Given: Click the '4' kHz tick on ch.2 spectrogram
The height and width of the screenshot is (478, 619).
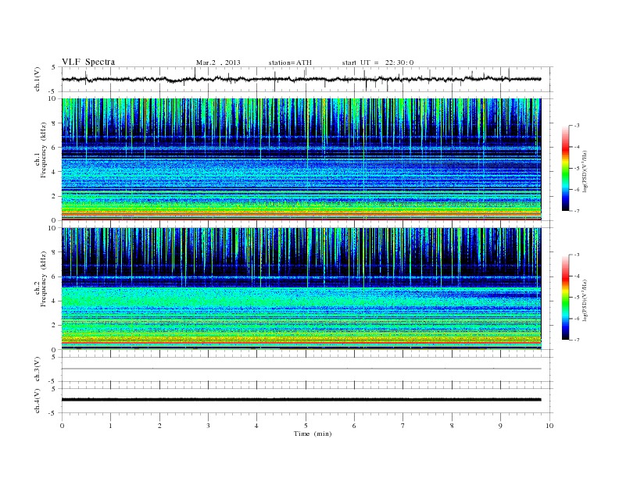Looking at the screenshot, I should [54, 301].
